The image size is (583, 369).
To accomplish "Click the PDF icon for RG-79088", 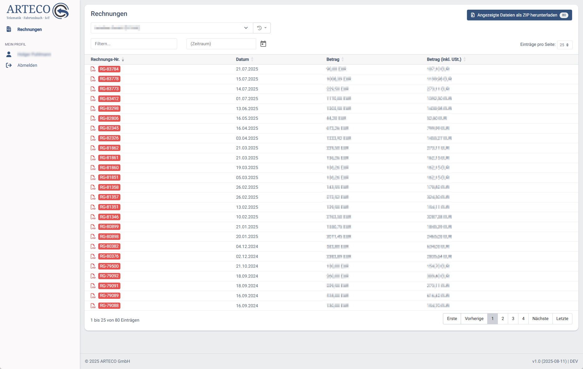I will 93,306.
